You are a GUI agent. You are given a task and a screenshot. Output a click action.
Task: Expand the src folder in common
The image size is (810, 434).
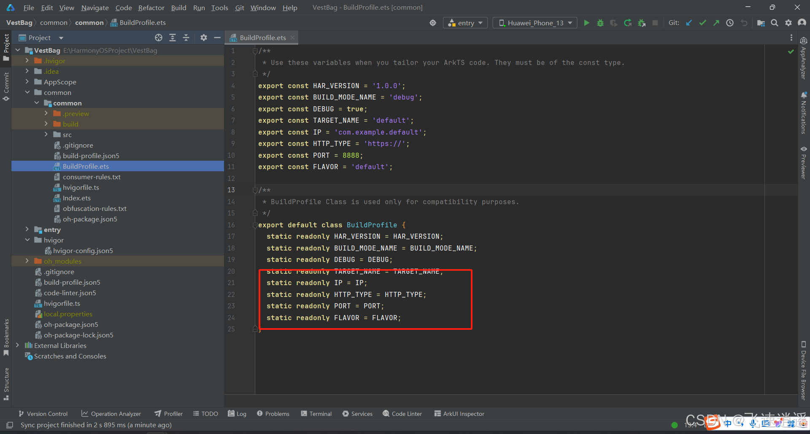coord(46,135)
